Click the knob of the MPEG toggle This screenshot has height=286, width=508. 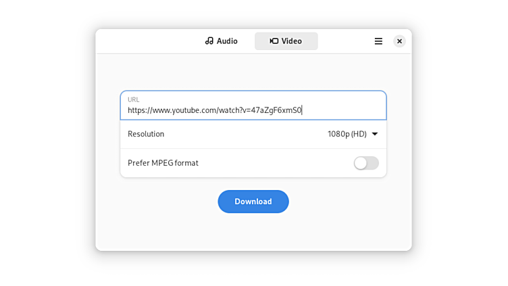tap(361, 163)
